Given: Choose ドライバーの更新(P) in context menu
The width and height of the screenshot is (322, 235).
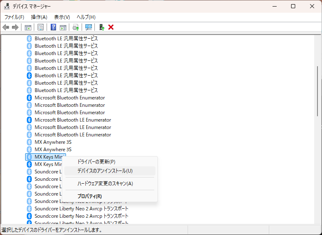Looking at the screenshot, I should tap(110, 162).
